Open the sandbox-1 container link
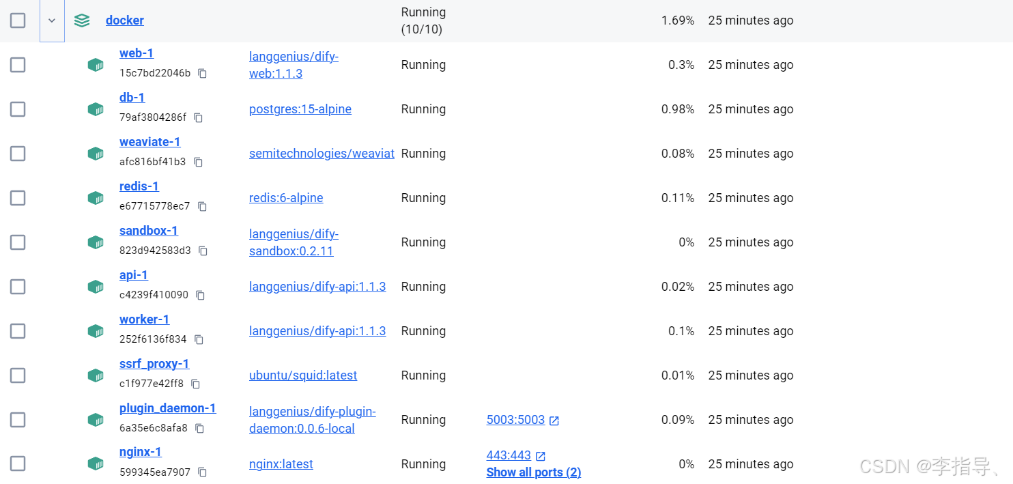Screen dimensions: 1013x484 pyautogui.click(x=149, y=231)
